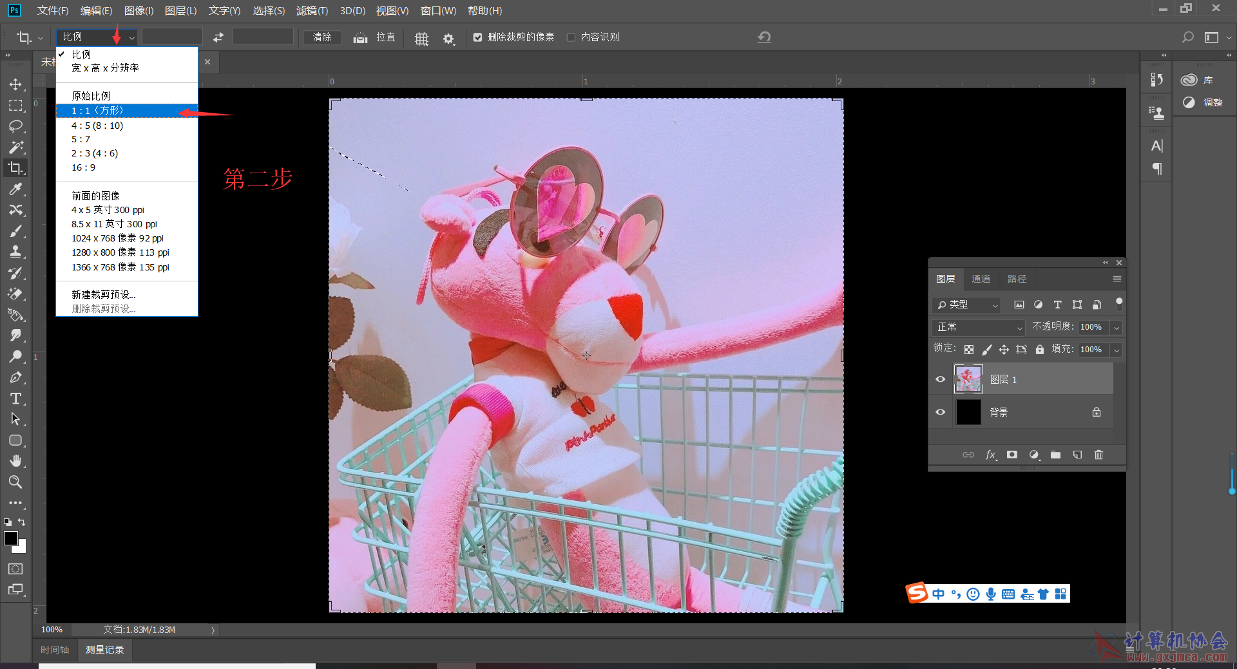Open layers panel flyout menu
This screenshot has width=1237, height=669.
click(1117, 279)
